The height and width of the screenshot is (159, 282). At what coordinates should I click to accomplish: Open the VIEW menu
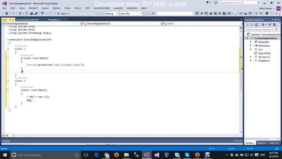(22, 8)
